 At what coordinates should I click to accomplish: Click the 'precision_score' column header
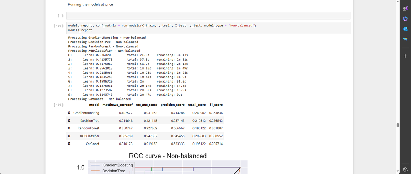click(172, 105)
